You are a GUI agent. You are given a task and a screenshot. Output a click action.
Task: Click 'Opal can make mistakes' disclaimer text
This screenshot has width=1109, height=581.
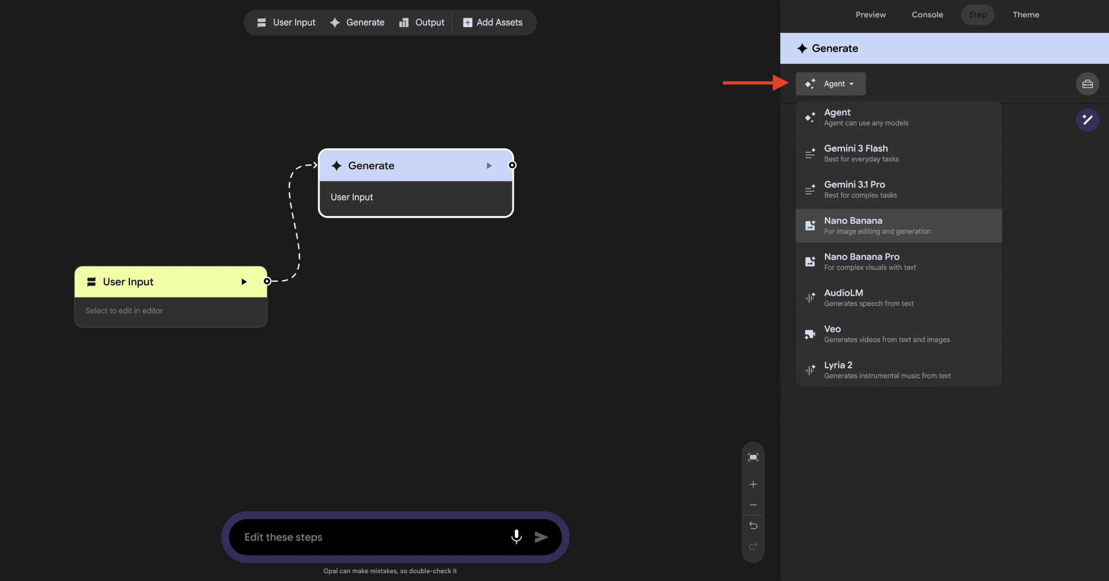click(x=390, y=571)
